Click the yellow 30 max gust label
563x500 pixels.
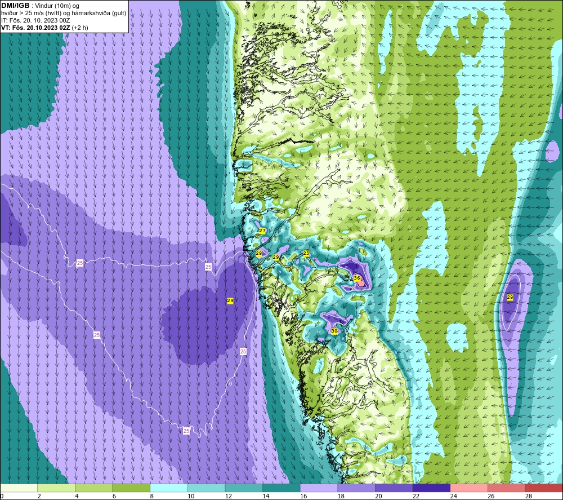pyautogui.click(x=334, y=331)
